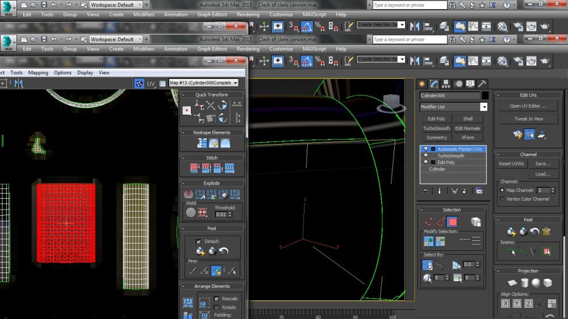The width and height of the screenshot is (568, 319).
Task: Shrink the UV selection
Action: [x=440, y=241]
